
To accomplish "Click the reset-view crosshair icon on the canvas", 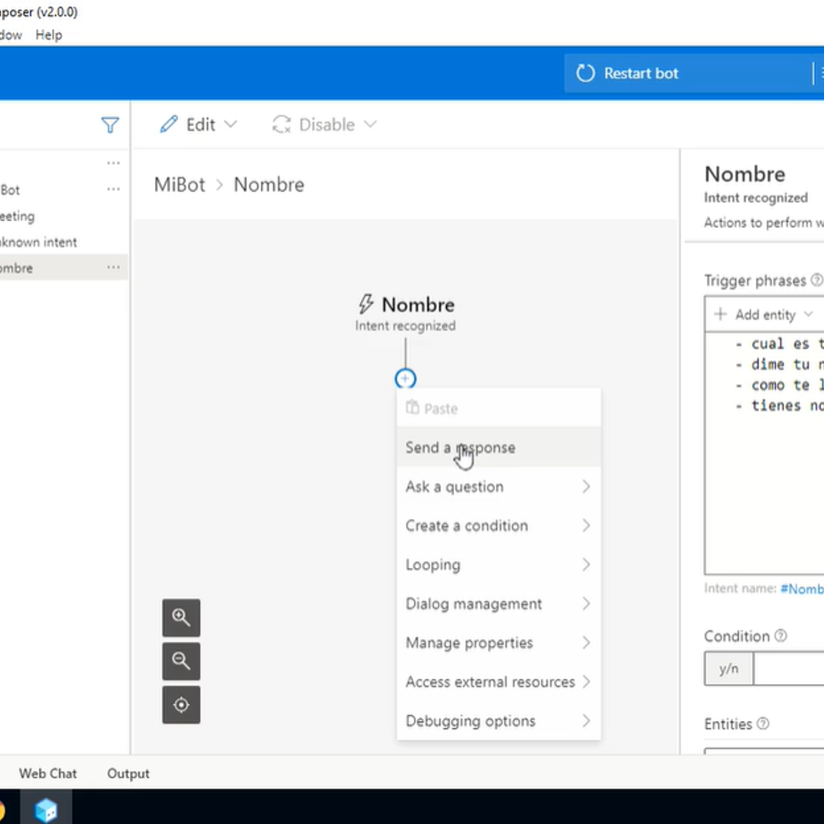I will [181, 705].
